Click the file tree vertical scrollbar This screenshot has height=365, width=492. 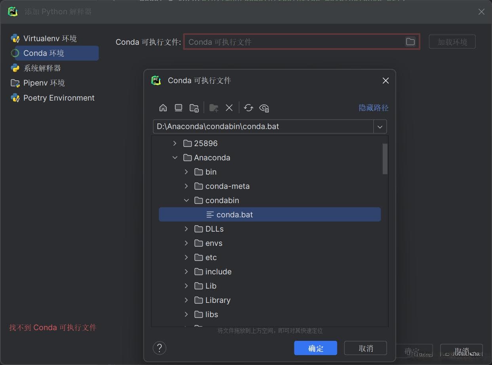385,159
